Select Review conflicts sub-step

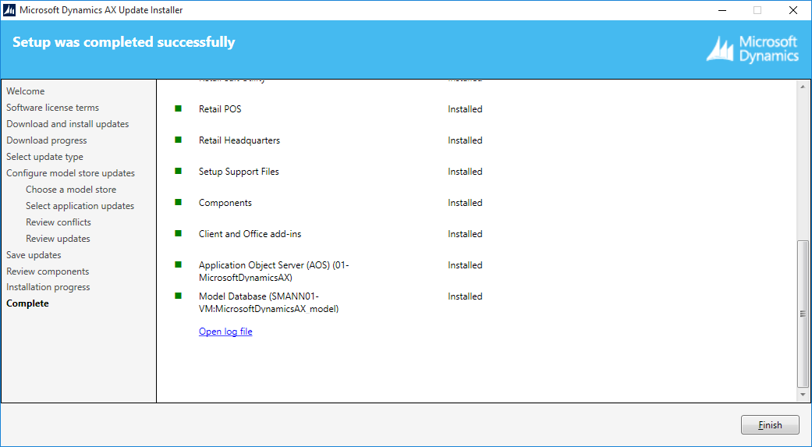click(x=58, y=222)
